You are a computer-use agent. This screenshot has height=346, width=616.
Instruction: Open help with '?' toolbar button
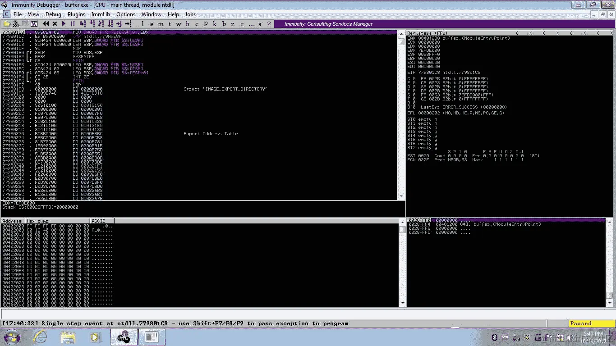click(269, 24)
